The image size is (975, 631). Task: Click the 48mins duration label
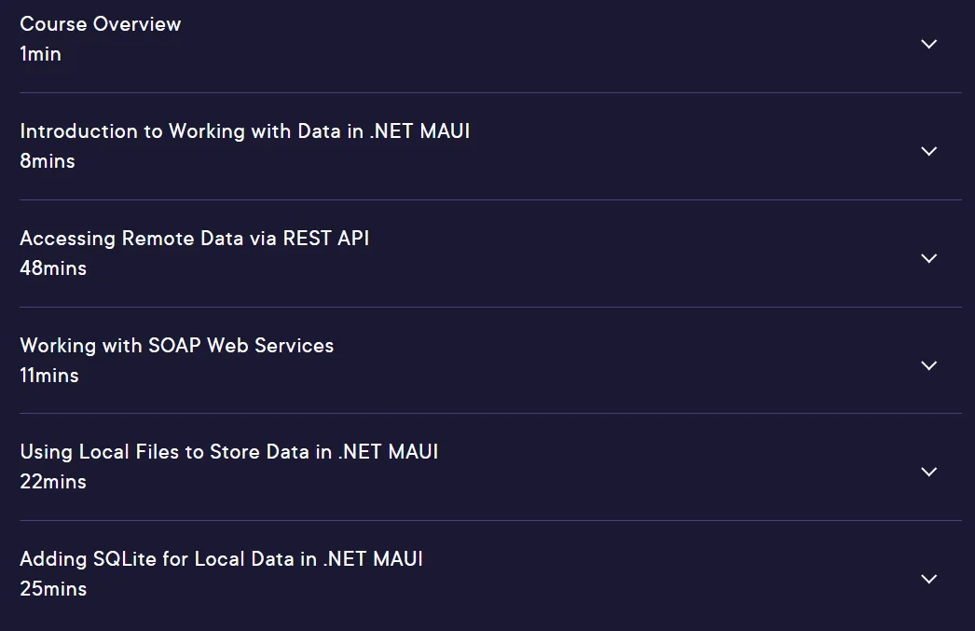click(x=53, y=267)
